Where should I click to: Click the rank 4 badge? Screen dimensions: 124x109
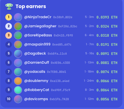pyautogui.click(x=9, y=45)
